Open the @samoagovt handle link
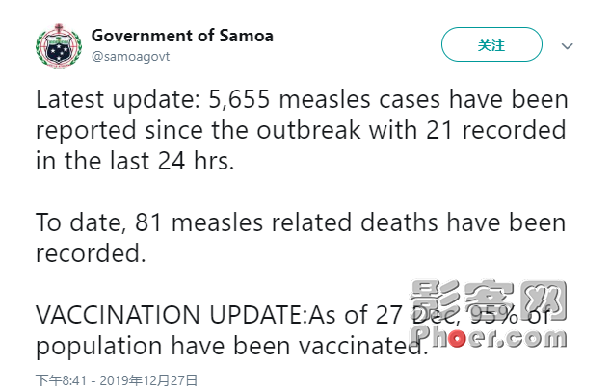610x391 pixels. [131, 57]
